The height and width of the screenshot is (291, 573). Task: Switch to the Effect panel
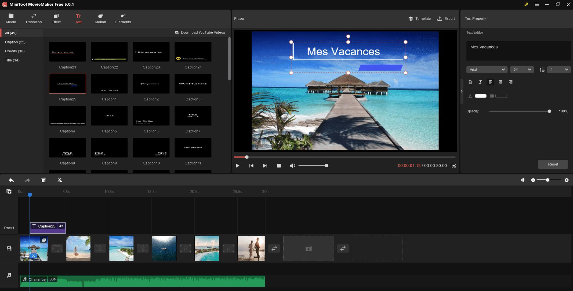[x=56, y=19]
